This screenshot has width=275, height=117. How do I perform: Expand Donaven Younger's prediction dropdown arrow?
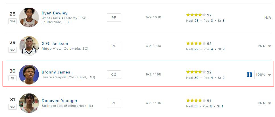(270, 103)
